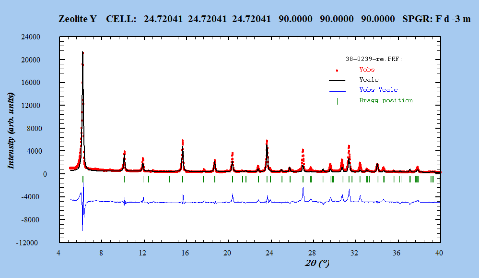
Task: Click the blue Yobs-Ycalc legend line
Action: click(337, 91)
